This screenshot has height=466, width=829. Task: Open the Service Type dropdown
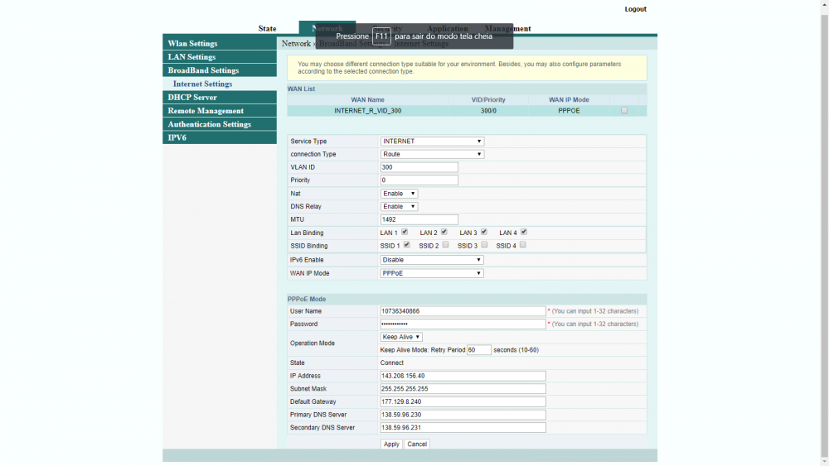point(432,142)
